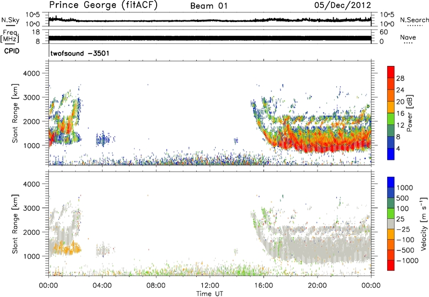The image size is (429, 297).
Task: Click the '12:00' time axis label
Action: [x=210, y=286]
